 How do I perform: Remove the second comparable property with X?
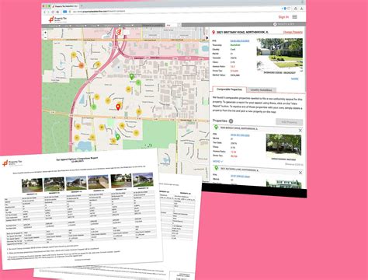300,173
